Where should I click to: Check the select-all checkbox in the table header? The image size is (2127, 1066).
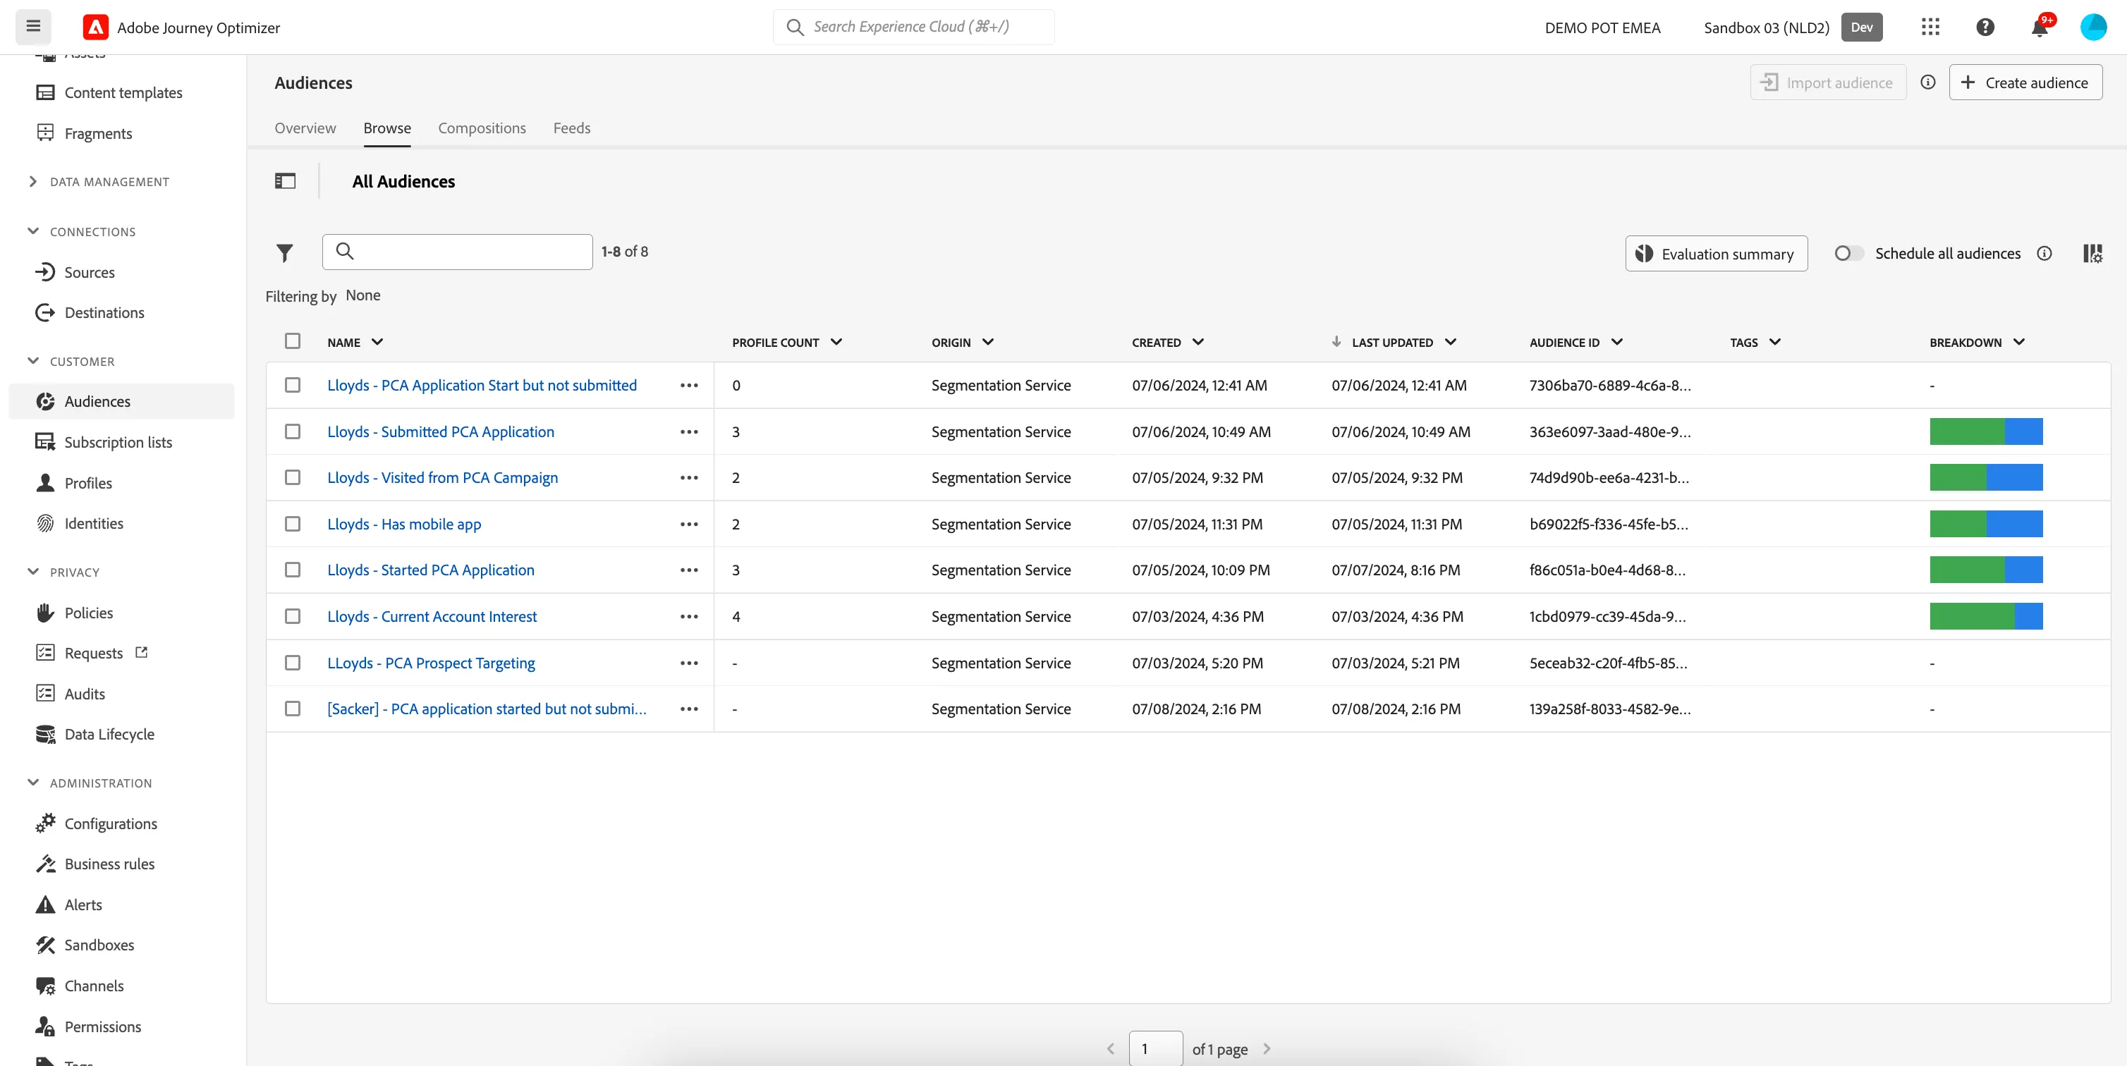[x=292, y=341]
